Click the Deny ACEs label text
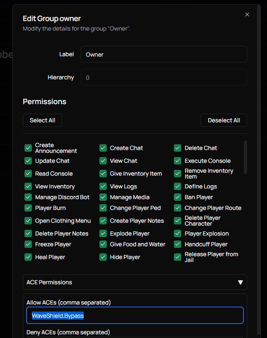The height and width of the screenshot is (338, 267). coord(68,332)
